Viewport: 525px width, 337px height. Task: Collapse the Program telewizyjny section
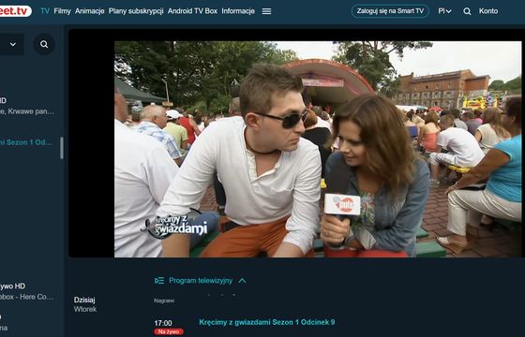242,281
